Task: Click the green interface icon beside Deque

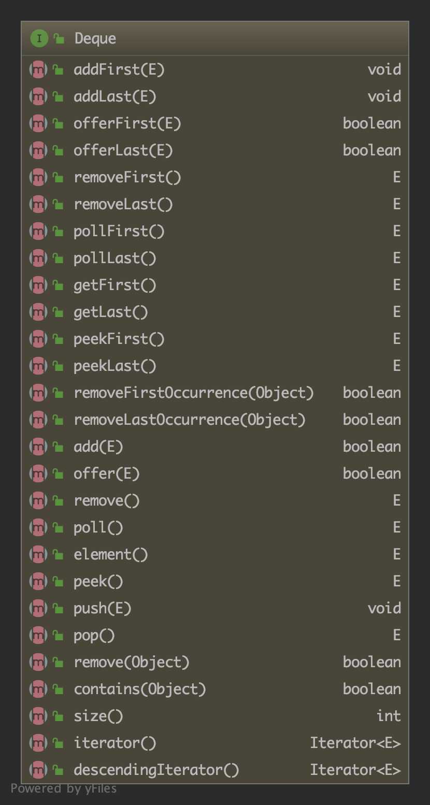Action: point(39,38)
